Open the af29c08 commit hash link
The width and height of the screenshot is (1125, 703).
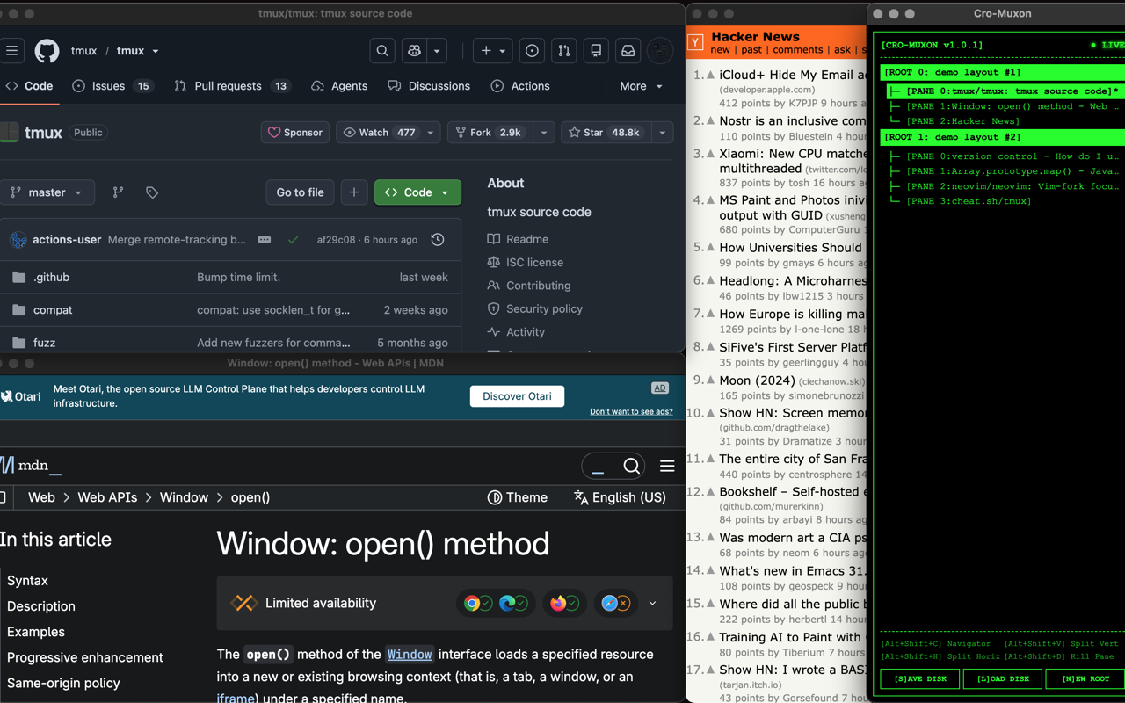click(336, 240)
